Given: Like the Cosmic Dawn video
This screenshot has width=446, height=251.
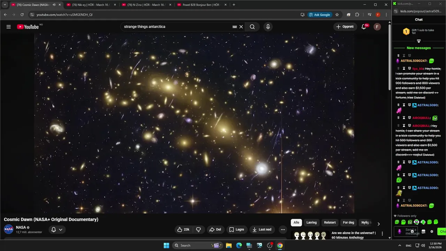Looking at the screenshot, I should tap(183, 229).
